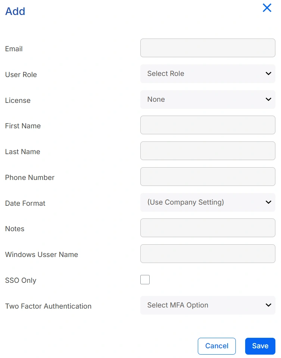
Task: Enable the SSO Only checkbox
Action: tap(145, 280)
